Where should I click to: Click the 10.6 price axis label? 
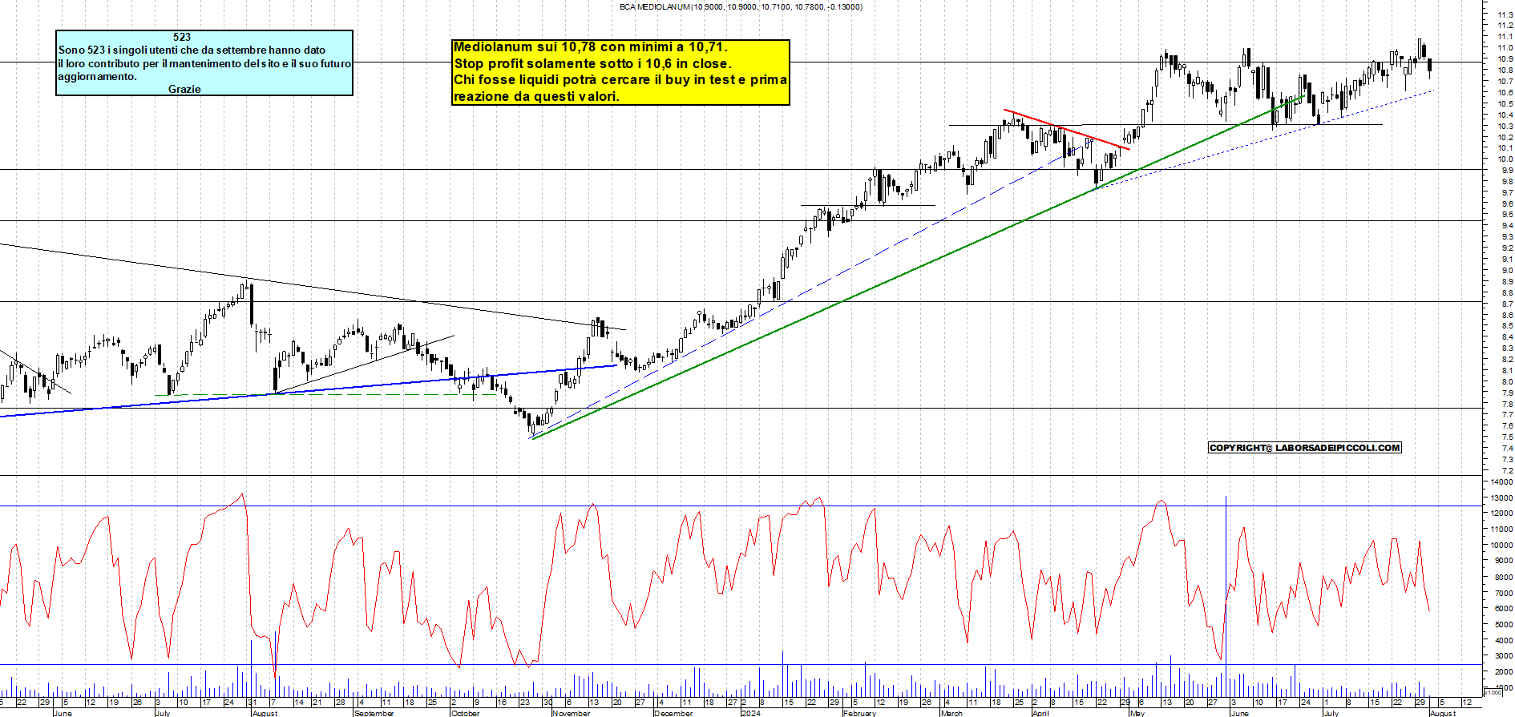[1505, 93]
